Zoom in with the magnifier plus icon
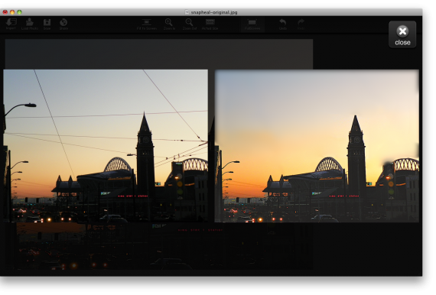Screen dimensions: 436x295 point(169,24)
